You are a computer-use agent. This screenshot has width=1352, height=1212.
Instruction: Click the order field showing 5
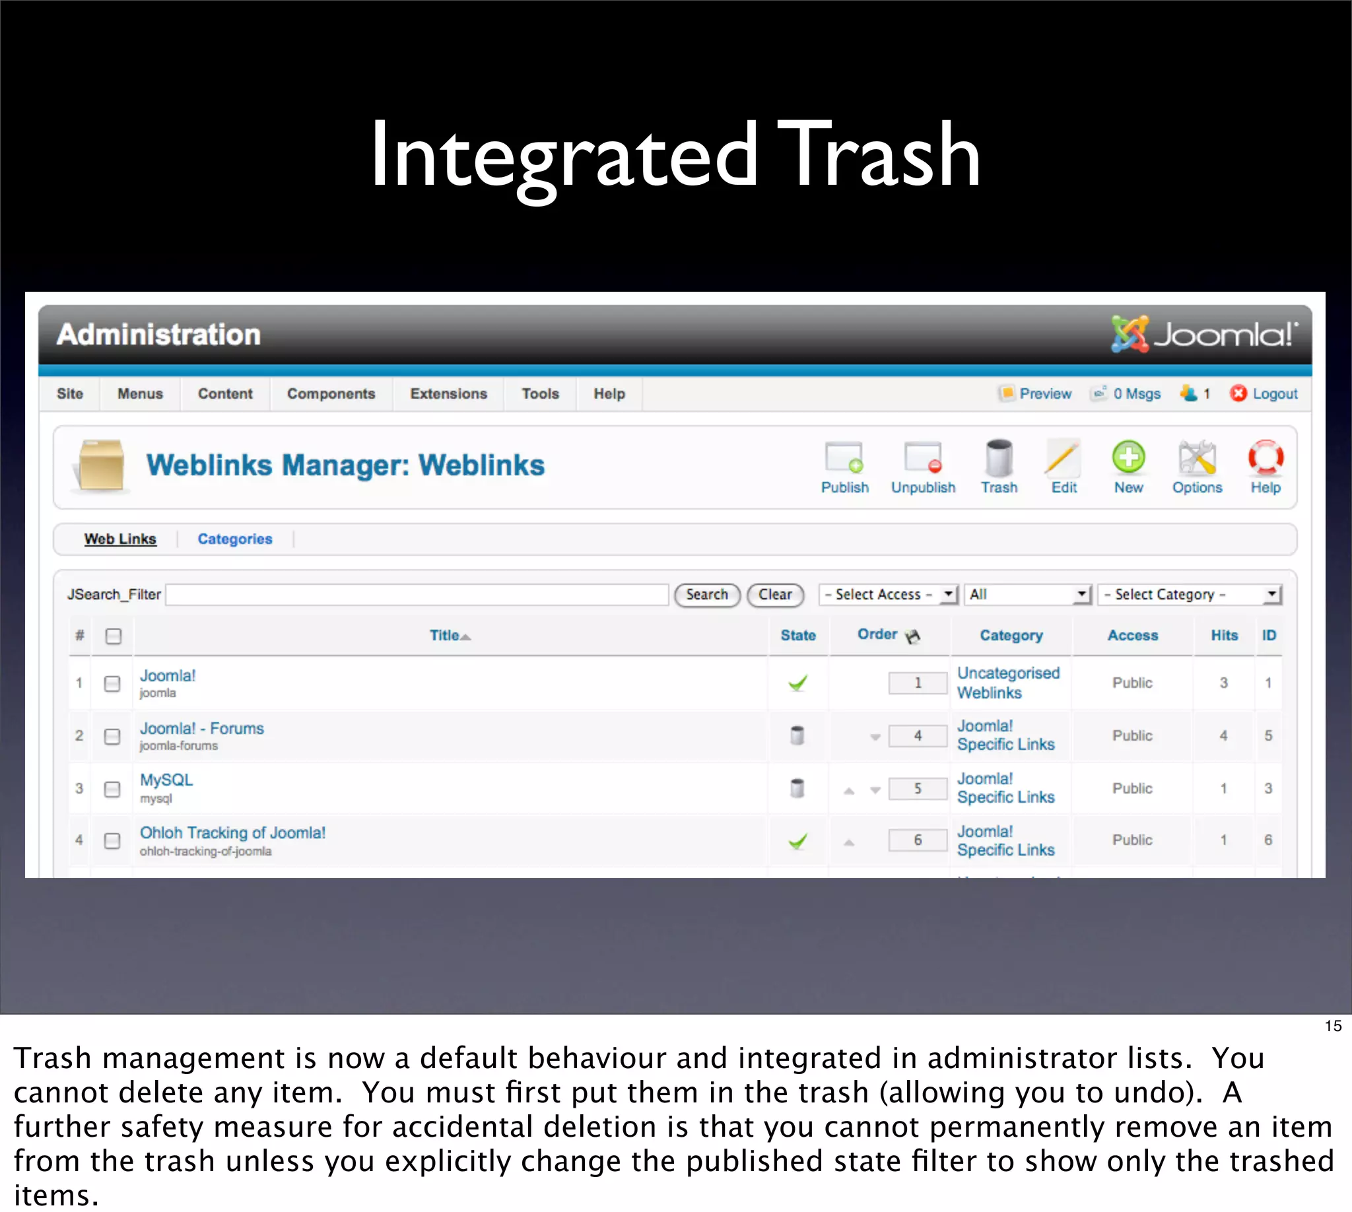[x=918, y=788]
